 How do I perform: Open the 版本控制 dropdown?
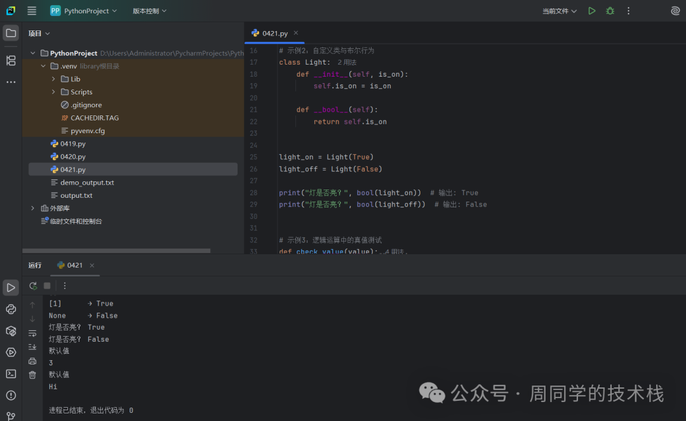pyautogui.click(x=150, y=11)
